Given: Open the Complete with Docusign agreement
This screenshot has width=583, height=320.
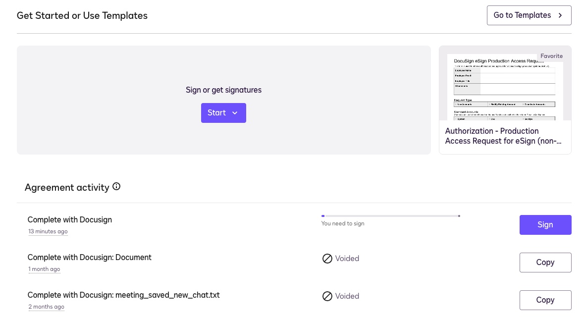Looking at the screenshot, I should coord(70,219).
